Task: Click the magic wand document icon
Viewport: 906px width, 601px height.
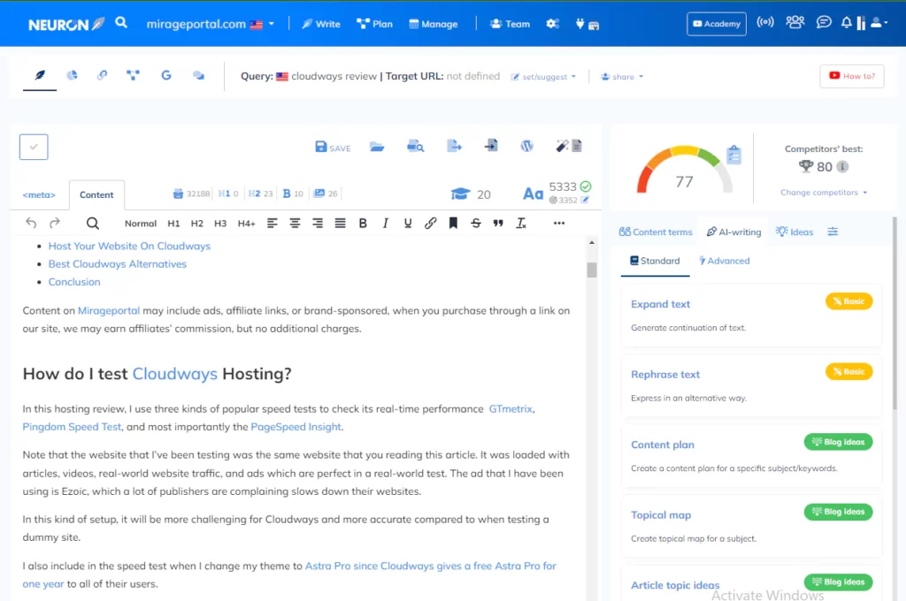Action: click(569, 146)
